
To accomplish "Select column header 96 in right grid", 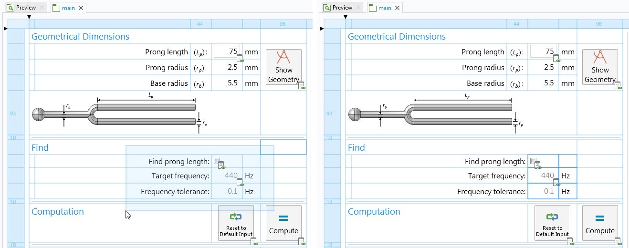I will pyautogui.click(x=599, y=24).
